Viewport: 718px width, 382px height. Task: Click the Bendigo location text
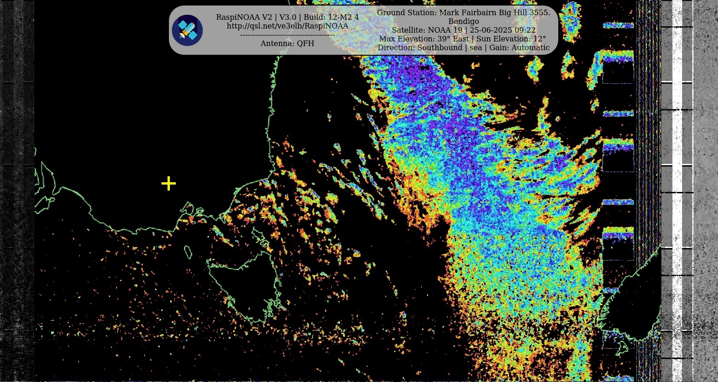[x=463, y=21]
